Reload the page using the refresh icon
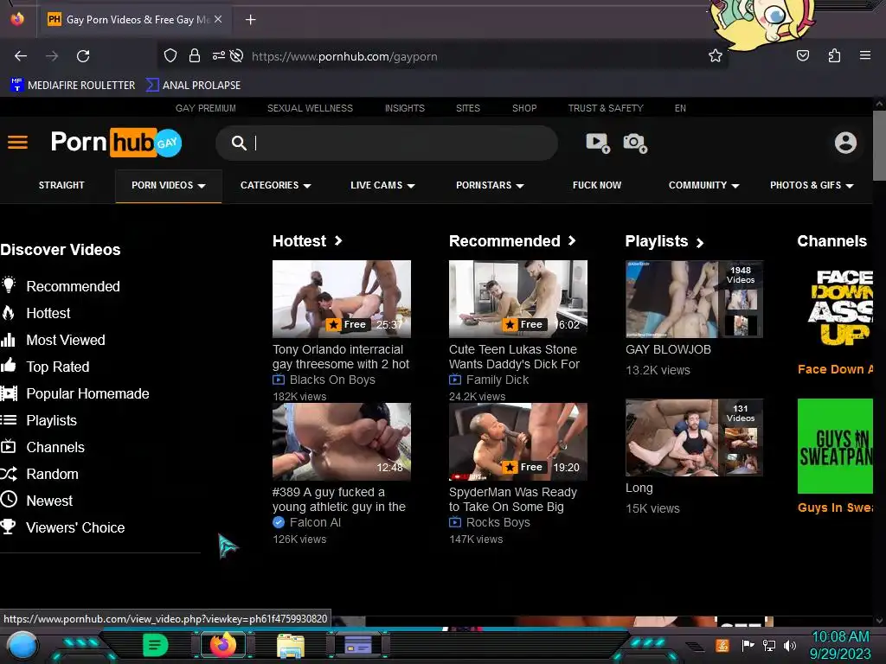This screenshot has height=664, width=886. (x=83, y=56)
